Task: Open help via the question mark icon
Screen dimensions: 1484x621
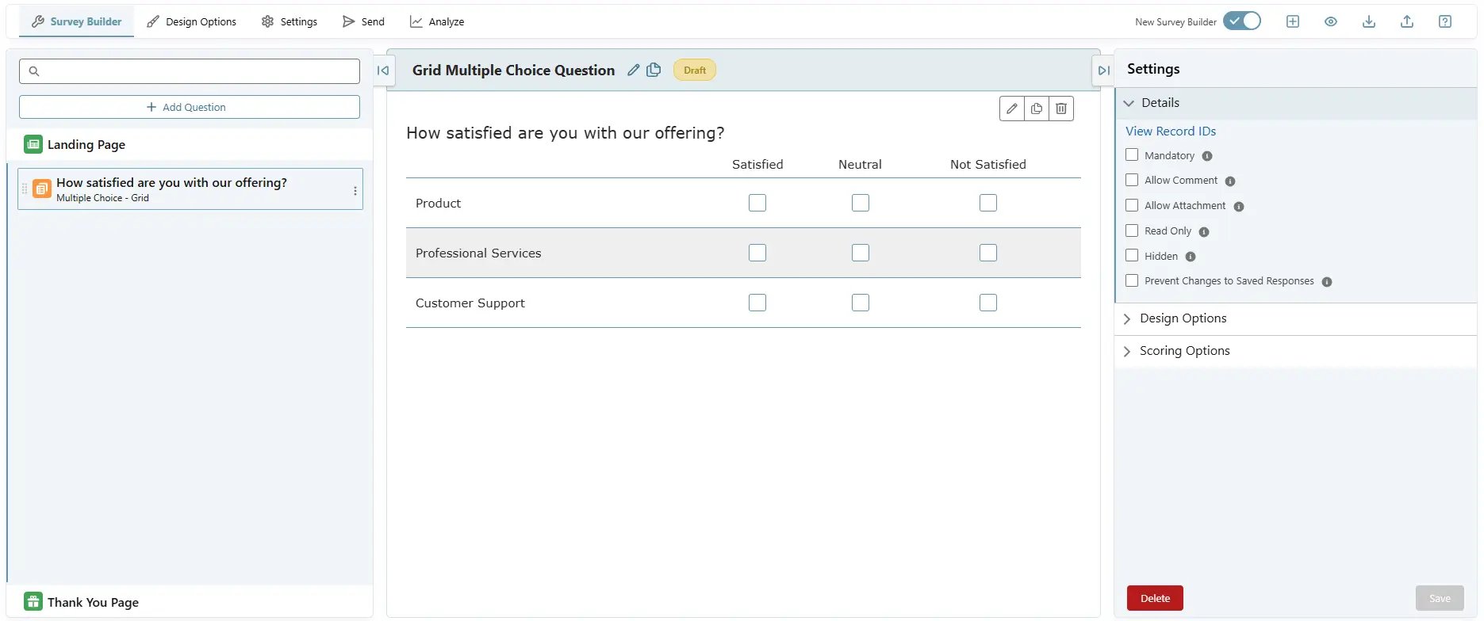Action: point(1445,21)
